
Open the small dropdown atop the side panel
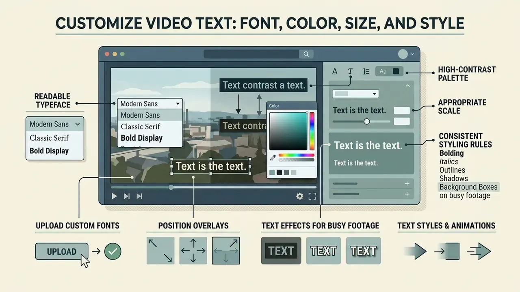pyautogui.click(x=355, y=94)
